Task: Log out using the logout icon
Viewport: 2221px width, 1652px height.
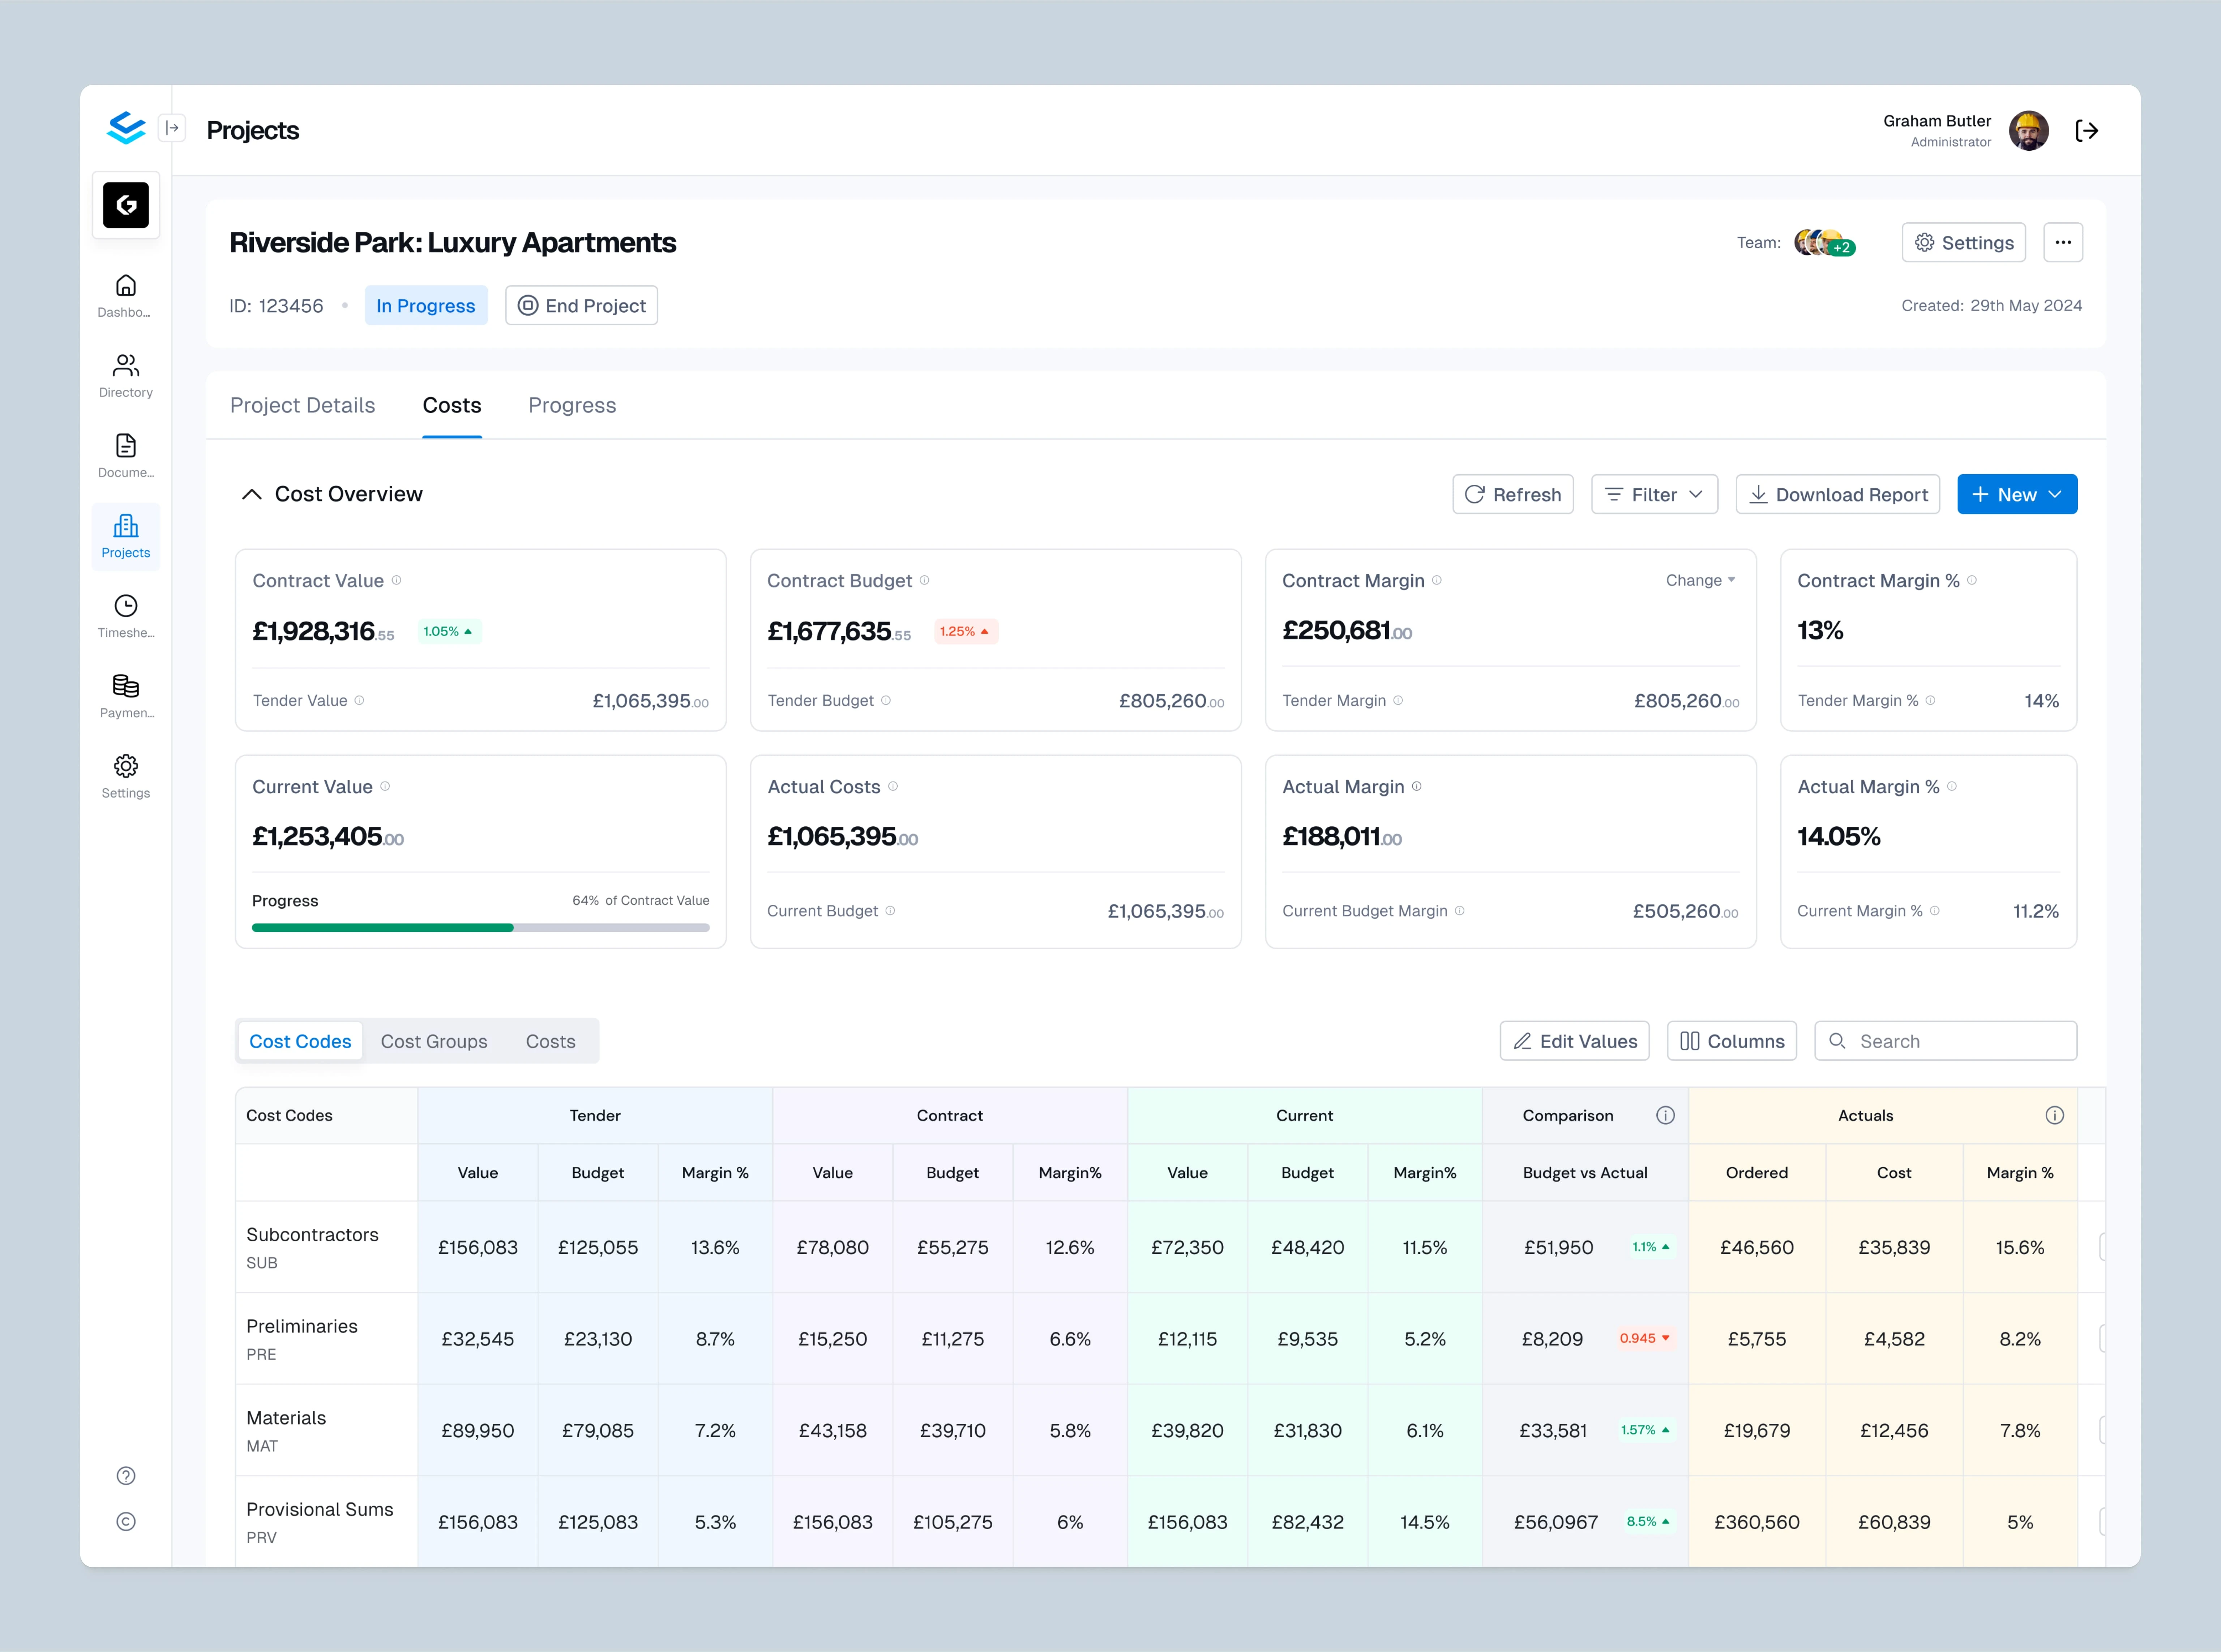Action: pos(2086,130)
